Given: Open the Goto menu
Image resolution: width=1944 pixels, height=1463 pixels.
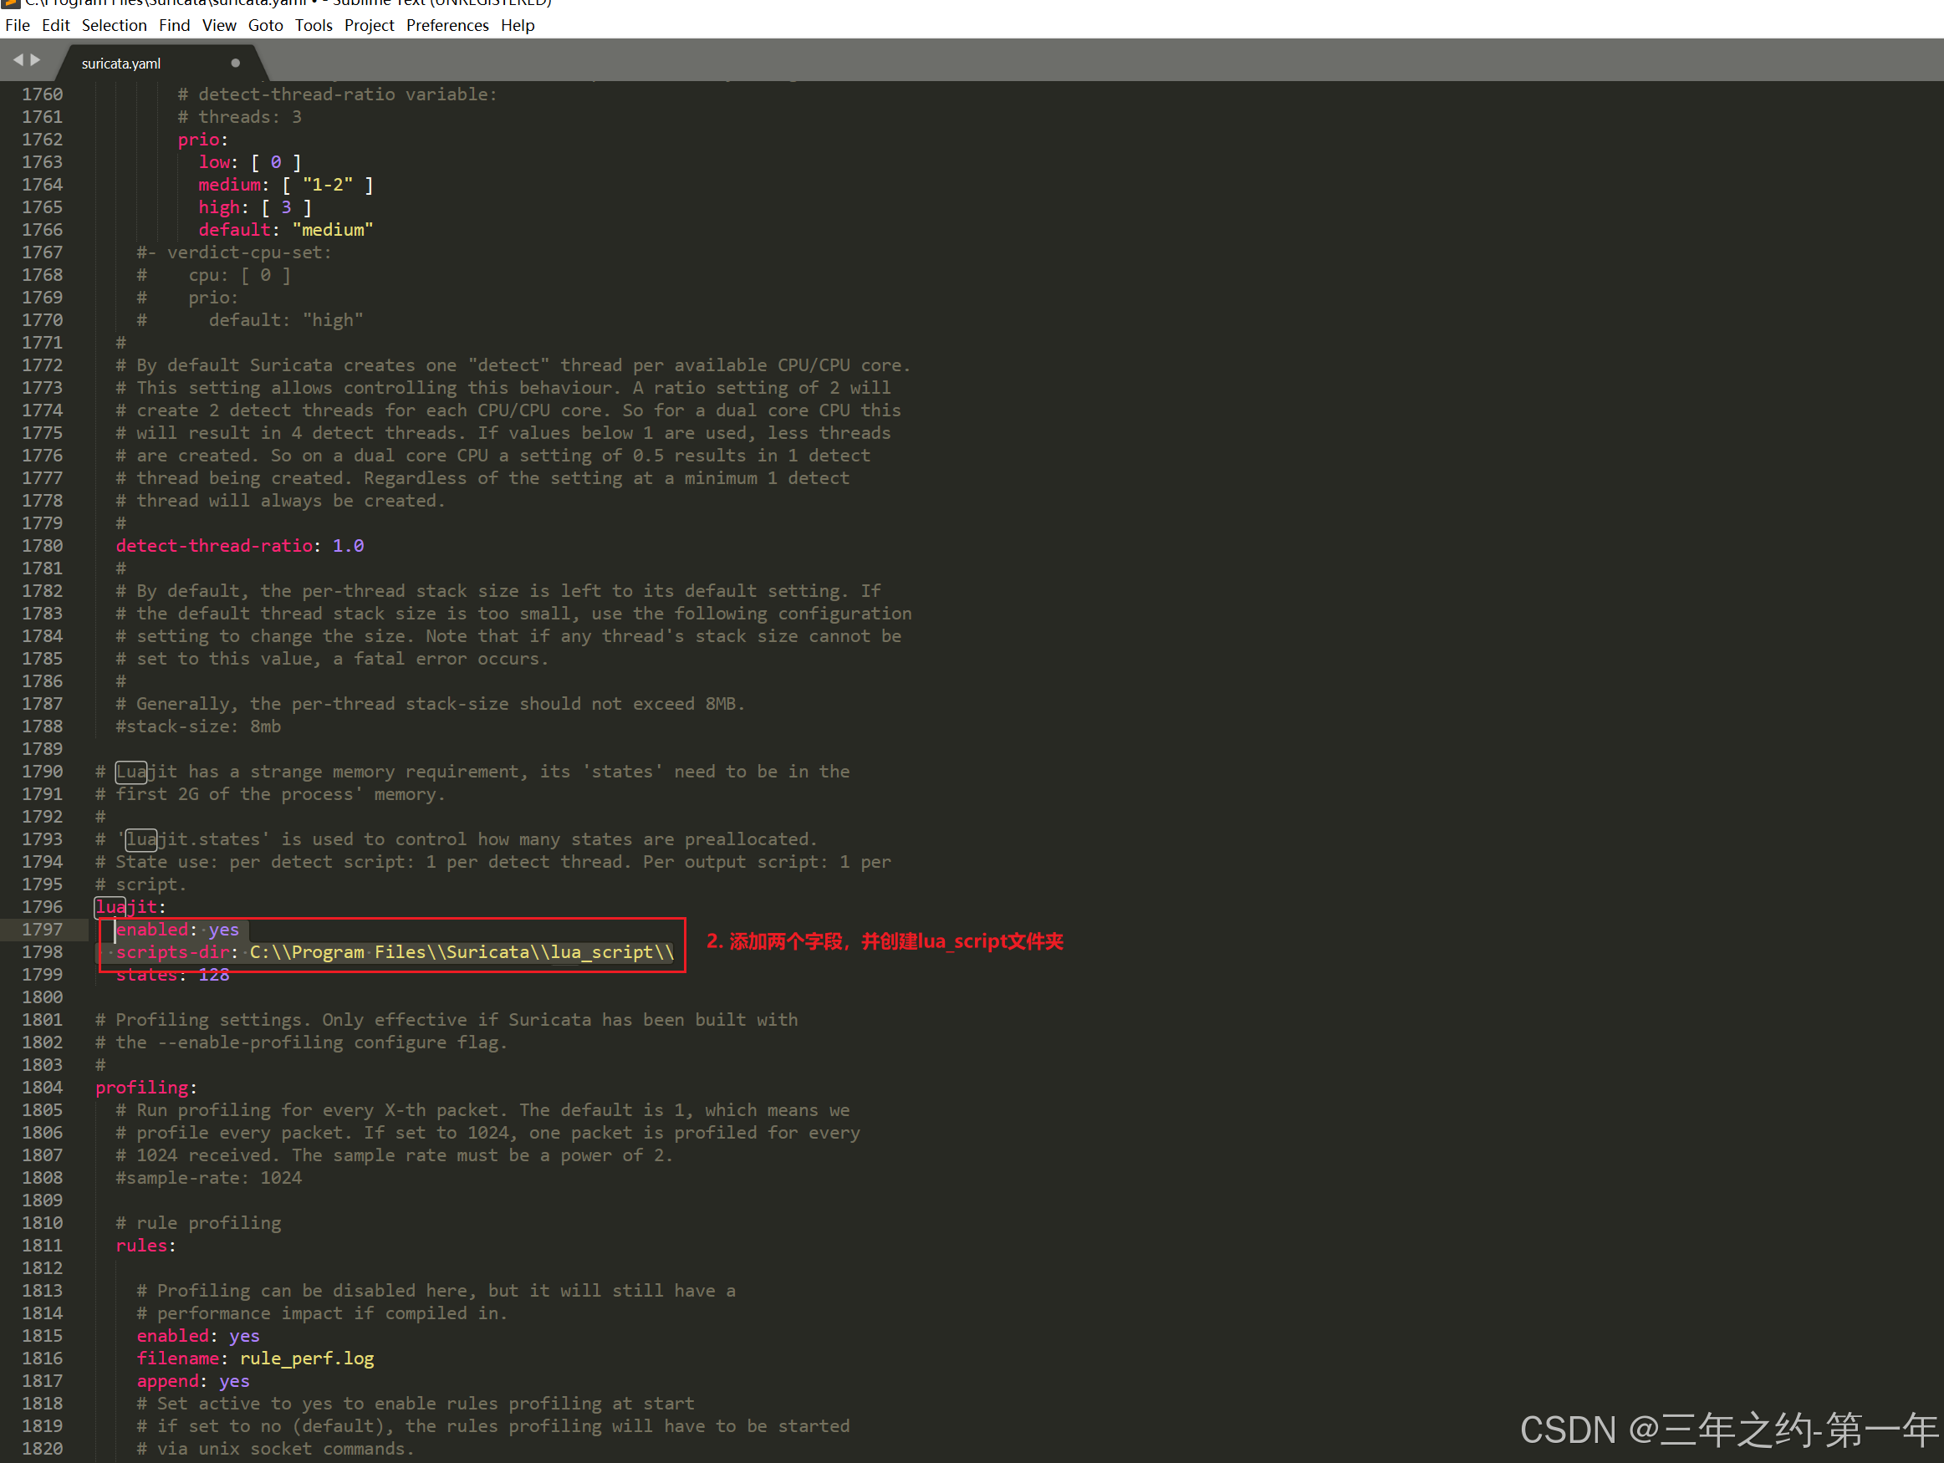Looking at the screenshot, I should click(265, 25).
